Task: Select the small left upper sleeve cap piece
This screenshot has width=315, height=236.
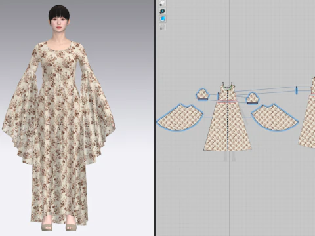Action: 203,94
